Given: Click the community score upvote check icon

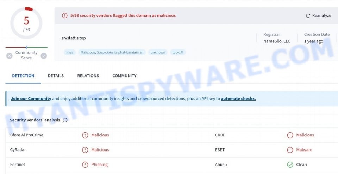Looking at the screenshot, I should [x=44, y=56].
